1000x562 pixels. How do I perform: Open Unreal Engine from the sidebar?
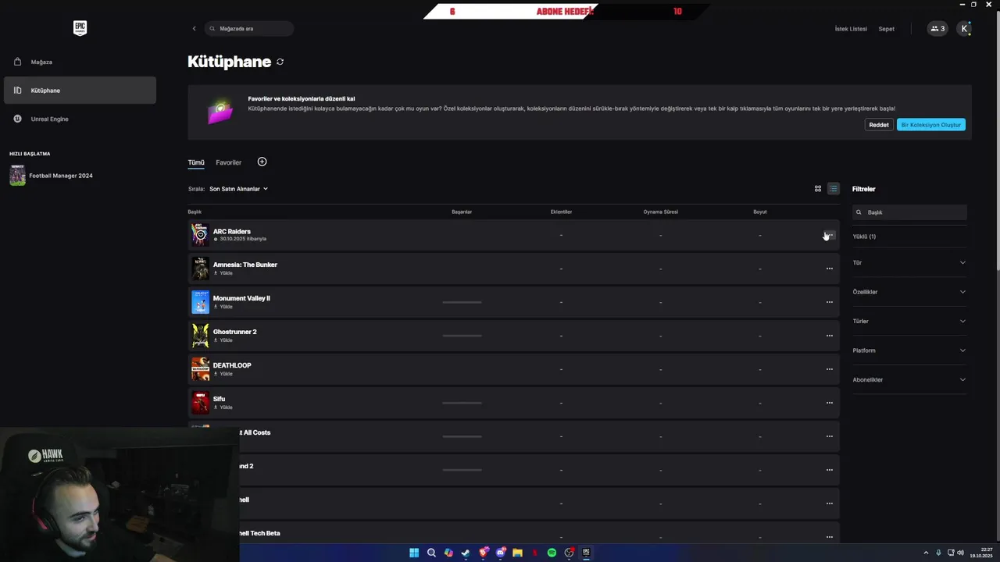click(x=80, y=119)
